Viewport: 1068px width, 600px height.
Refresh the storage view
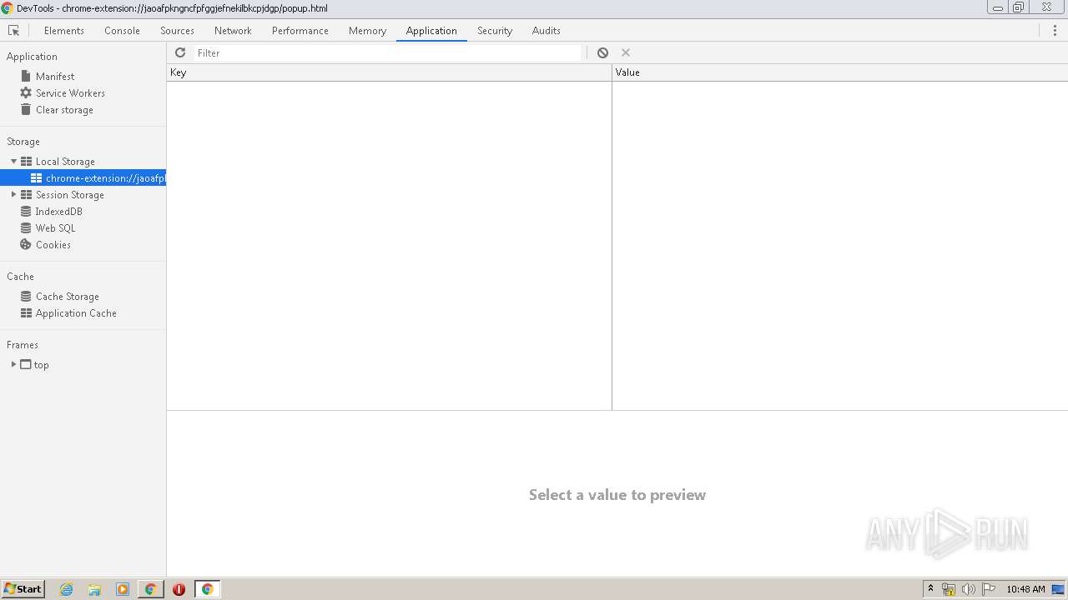point(180,52)
